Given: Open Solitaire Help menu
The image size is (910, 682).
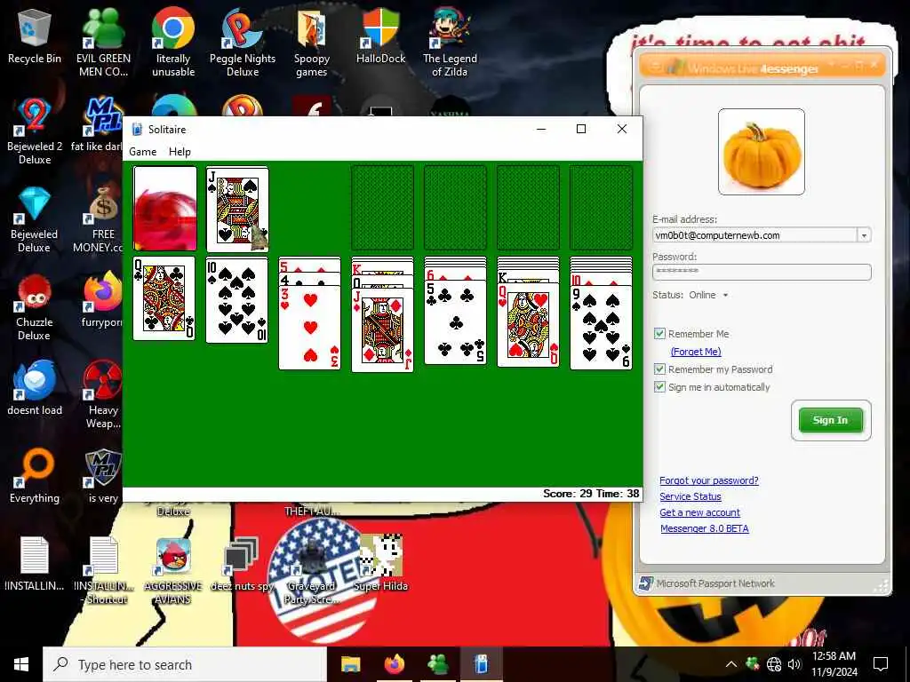Looking at the screenshot, I should [x=180, y=151].
